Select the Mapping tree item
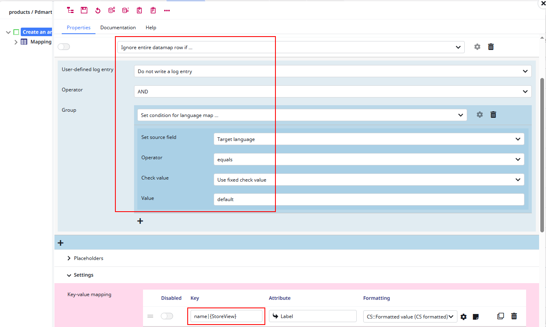546x327 pixels. [41, 42]
